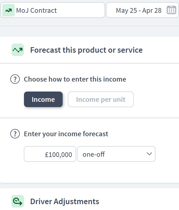The image size is (179, 210).
Task: Click the Driver Adjustments heading
Action: 65,201
